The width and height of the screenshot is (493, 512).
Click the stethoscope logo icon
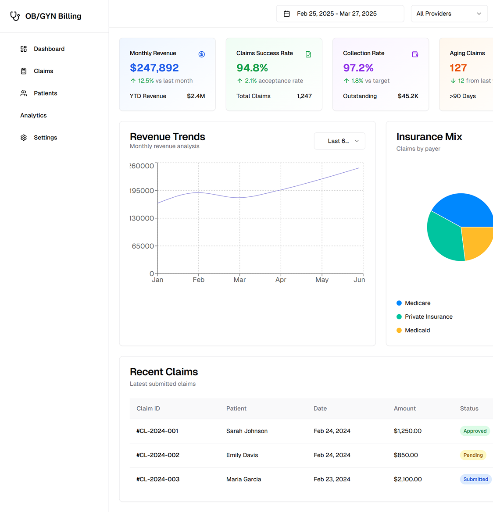15,16
